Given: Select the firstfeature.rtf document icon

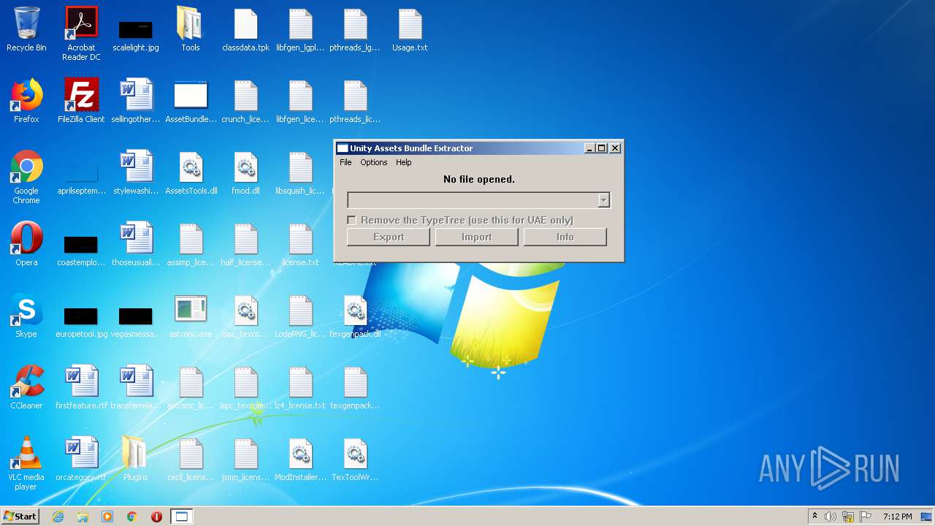Looking at the screenshot, I should click(x=81, y=387).
